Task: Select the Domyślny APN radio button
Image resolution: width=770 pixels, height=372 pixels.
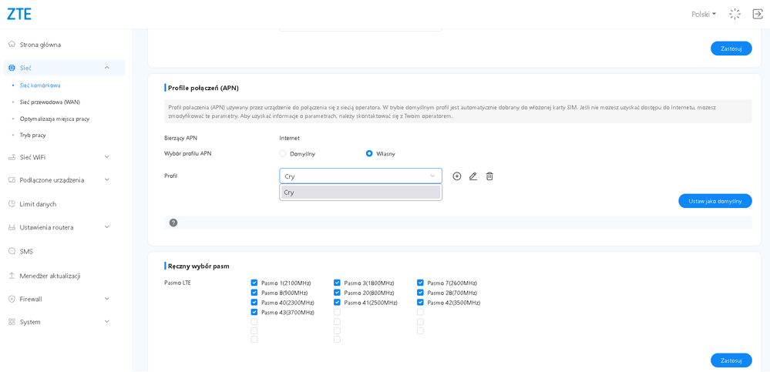Action: click(x=283, y=153)
